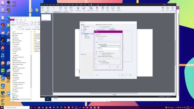This screenshot has width=194, height=109.
Task: Select slide 1 thumbnail in filmstrip
Action: (46, 17)
